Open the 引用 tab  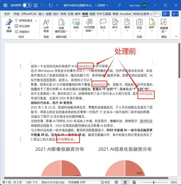tap(71, 14)
